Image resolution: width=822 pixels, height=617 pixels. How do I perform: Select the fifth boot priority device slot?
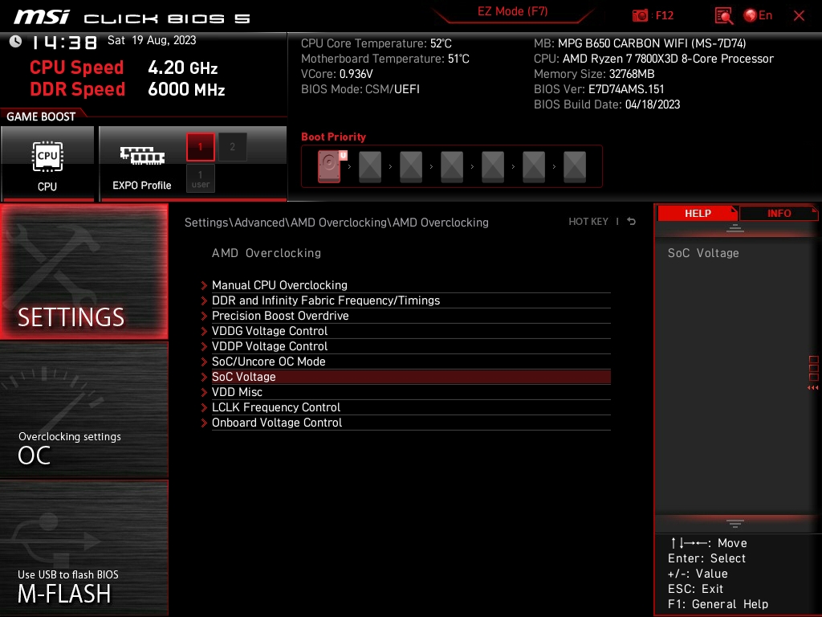[x=493, y=167]
